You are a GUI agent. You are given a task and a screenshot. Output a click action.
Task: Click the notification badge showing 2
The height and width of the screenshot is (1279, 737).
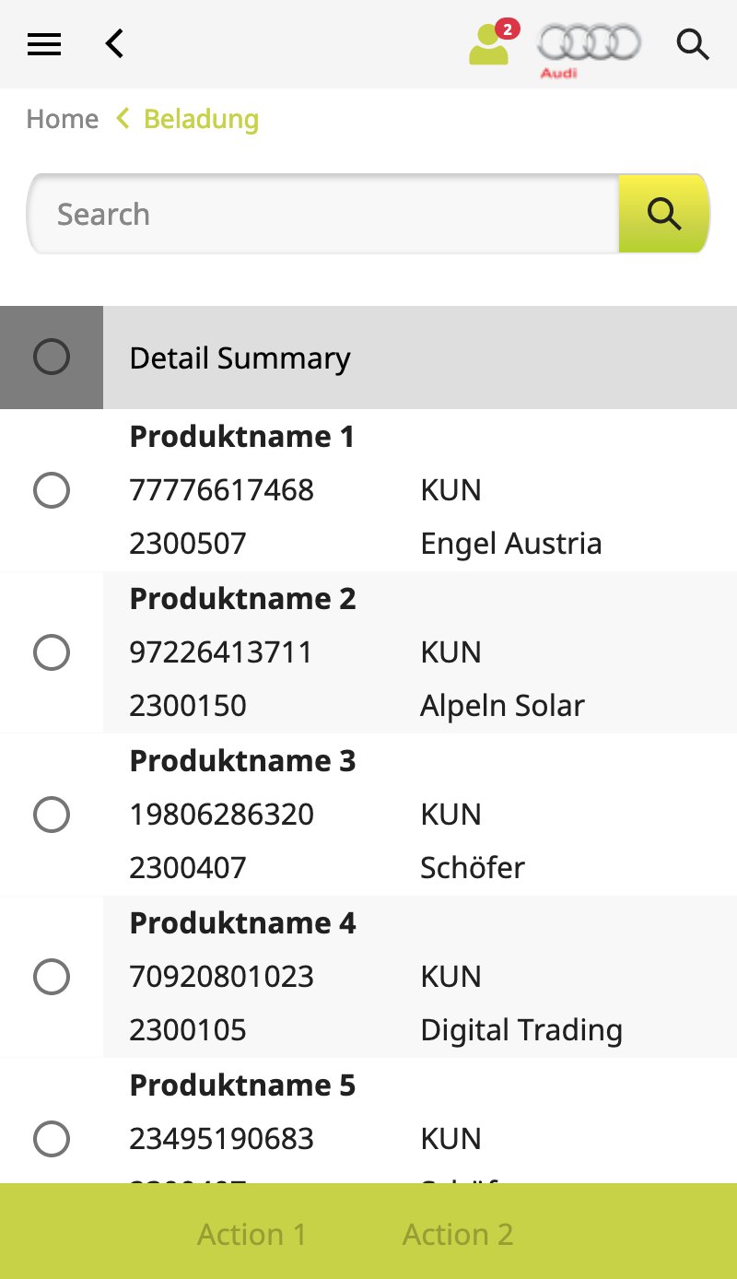click(507, 29)
